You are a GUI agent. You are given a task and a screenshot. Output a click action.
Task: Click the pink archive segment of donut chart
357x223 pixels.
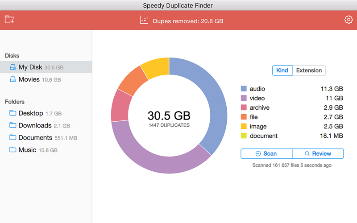[119, 107]
